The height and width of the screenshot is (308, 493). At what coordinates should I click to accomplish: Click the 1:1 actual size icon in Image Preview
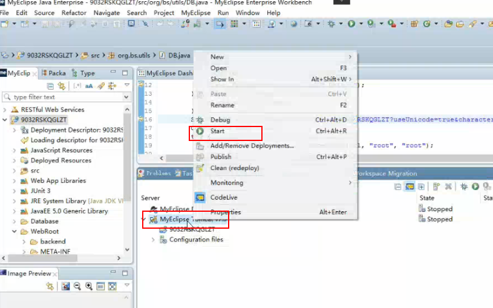pos(100,286)
